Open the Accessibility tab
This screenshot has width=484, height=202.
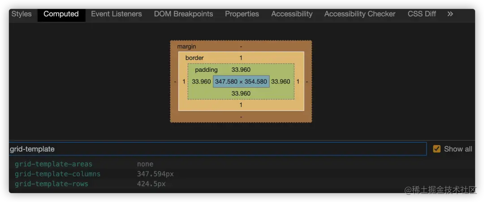[x=292, y=14]
